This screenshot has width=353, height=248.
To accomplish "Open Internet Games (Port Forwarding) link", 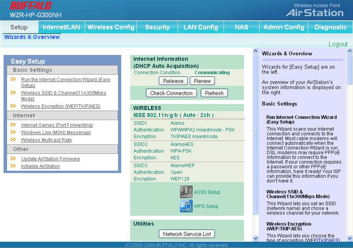I will pos(57,125).
